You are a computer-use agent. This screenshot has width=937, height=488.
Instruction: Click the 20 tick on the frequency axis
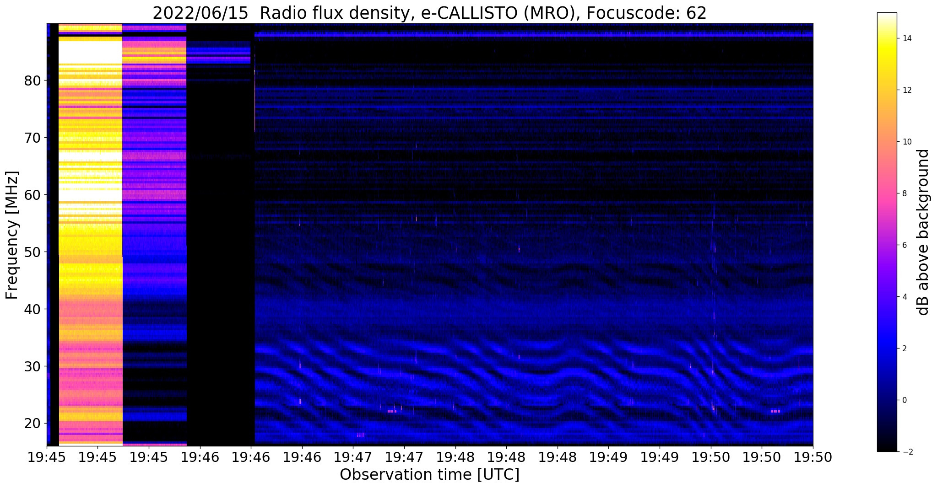[x=33, y=423]
